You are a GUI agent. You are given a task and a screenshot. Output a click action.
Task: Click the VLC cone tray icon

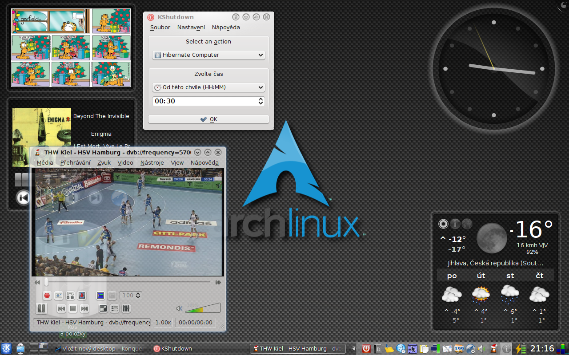493,349
